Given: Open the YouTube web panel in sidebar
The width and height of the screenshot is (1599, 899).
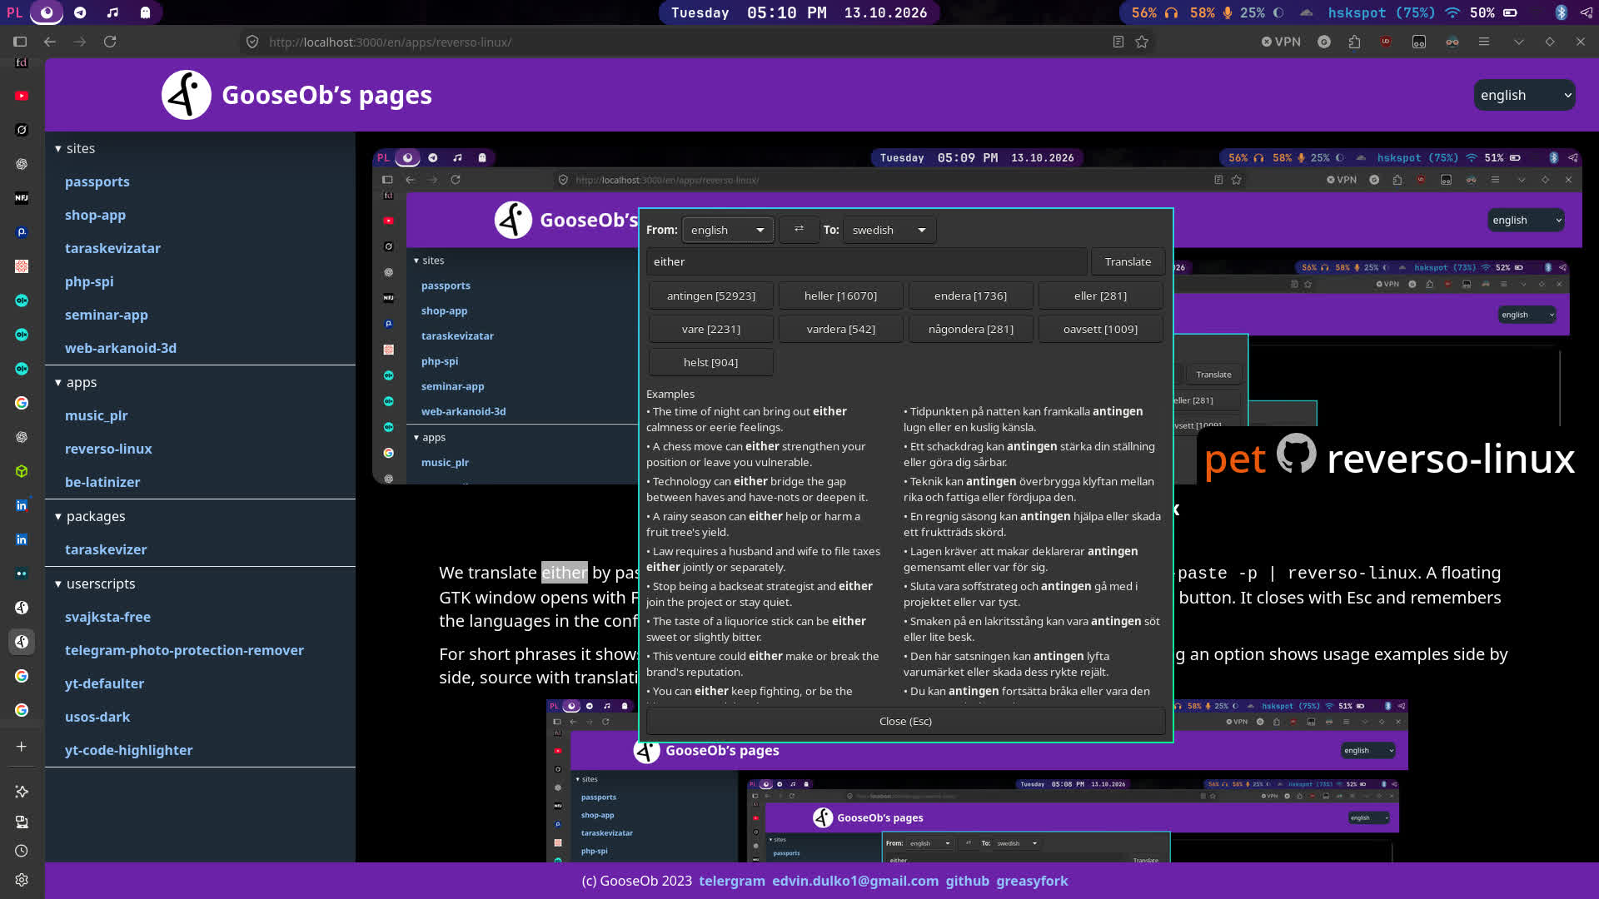Looking at the screenshot, I should (22, 96).
